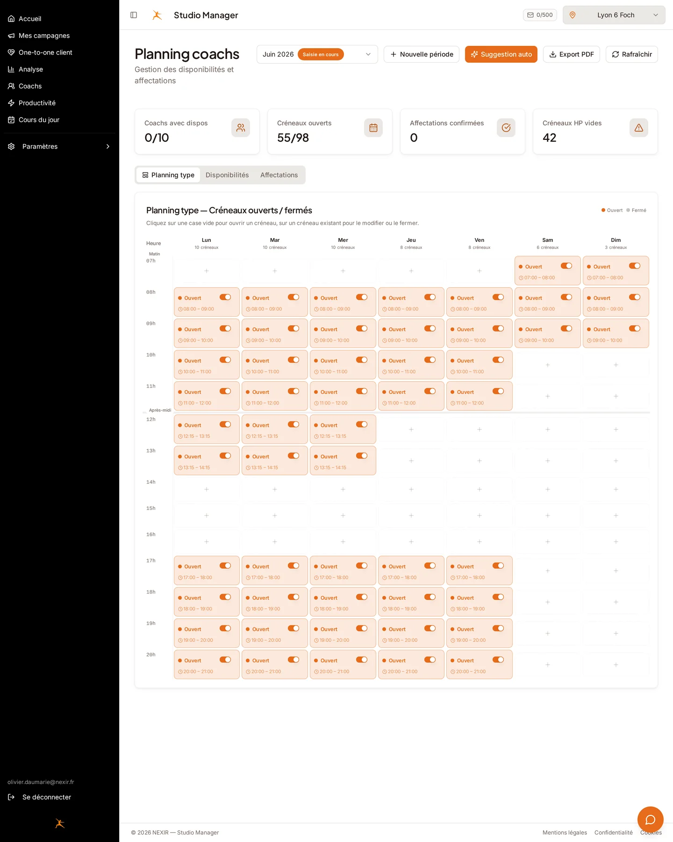The height and width of the screenshot is (842, 673).
Task: Collapse the sidebar with the panel icon
Action: click(134, 15)
